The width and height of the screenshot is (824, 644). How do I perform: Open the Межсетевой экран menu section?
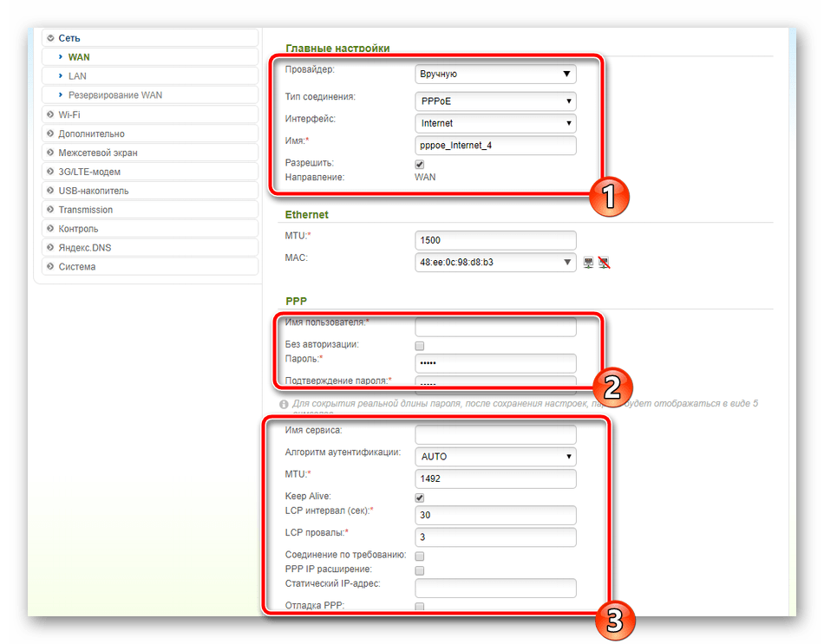click(150, 153)
